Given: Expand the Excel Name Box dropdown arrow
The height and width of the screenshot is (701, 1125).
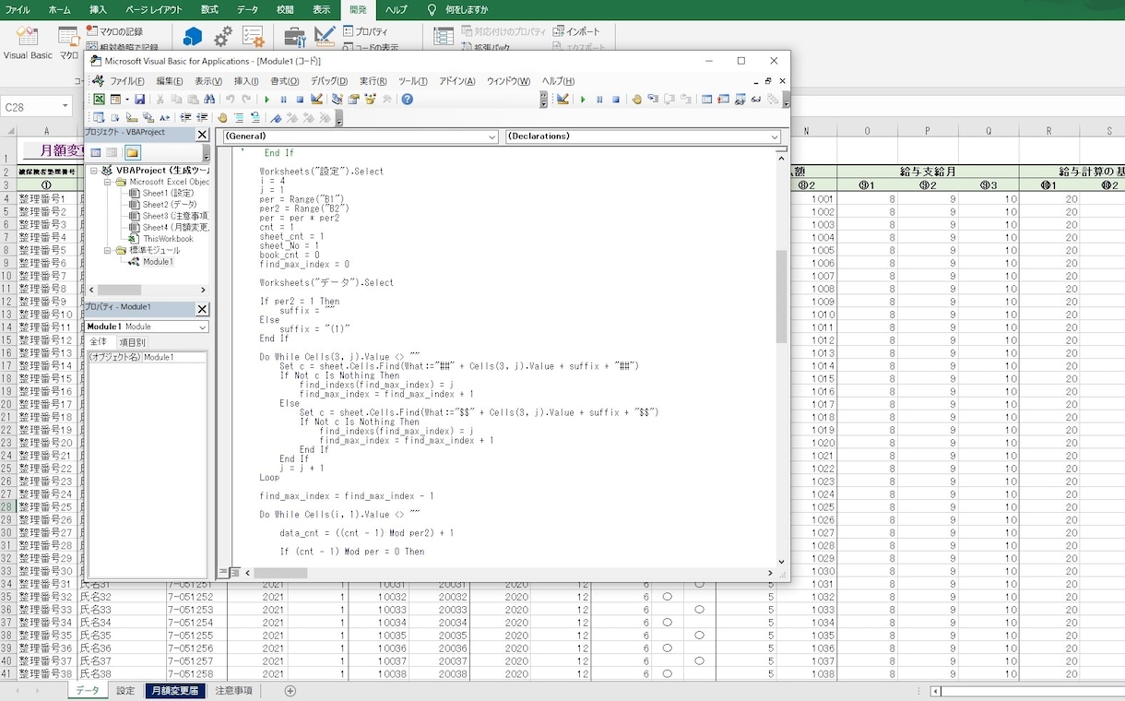Looking at the screenshot, I should pyautogui.click(x=66, y=107).
